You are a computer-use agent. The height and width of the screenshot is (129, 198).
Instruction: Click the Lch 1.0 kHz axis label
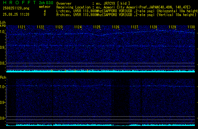pos(3,32)
